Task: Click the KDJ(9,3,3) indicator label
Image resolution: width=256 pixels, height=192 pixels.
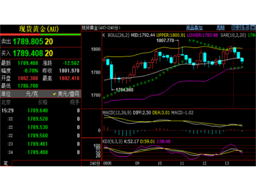Action: click(x=113, y=141)
